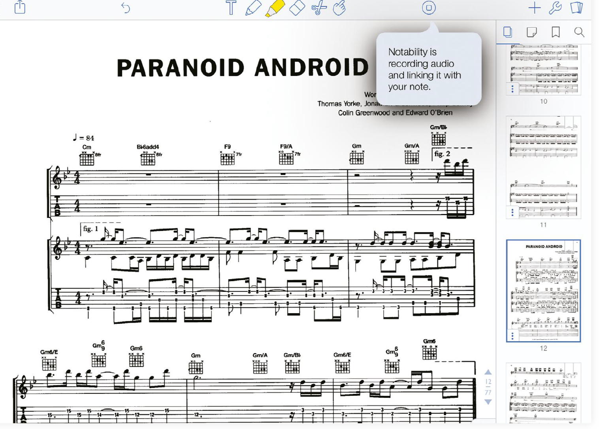599x429 pixels.
Task: Switch to the Pages thumbnail tab
Action: coord(508,32)
